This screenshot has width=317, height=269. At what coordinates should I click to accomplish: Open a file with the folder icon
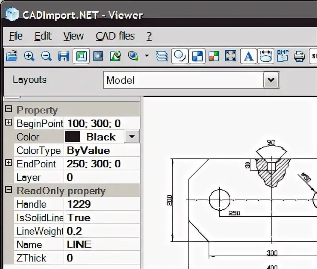point(12,56)
